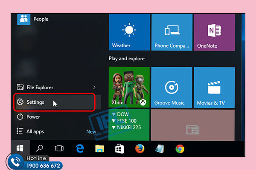The height and width of the screenshot is (170, 256).
Task: Open the Movies & TV tile
Action: pos(214,88)
